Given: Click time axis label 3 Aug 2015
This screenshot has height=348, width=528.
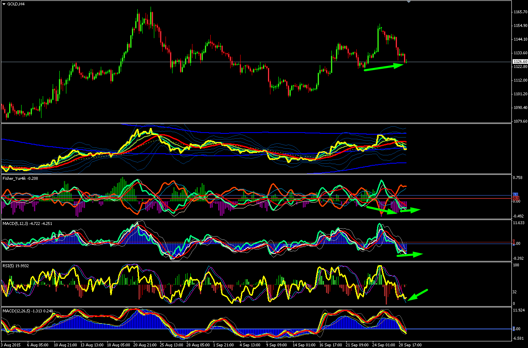Looking at the screenshot, I should (10, 345).
